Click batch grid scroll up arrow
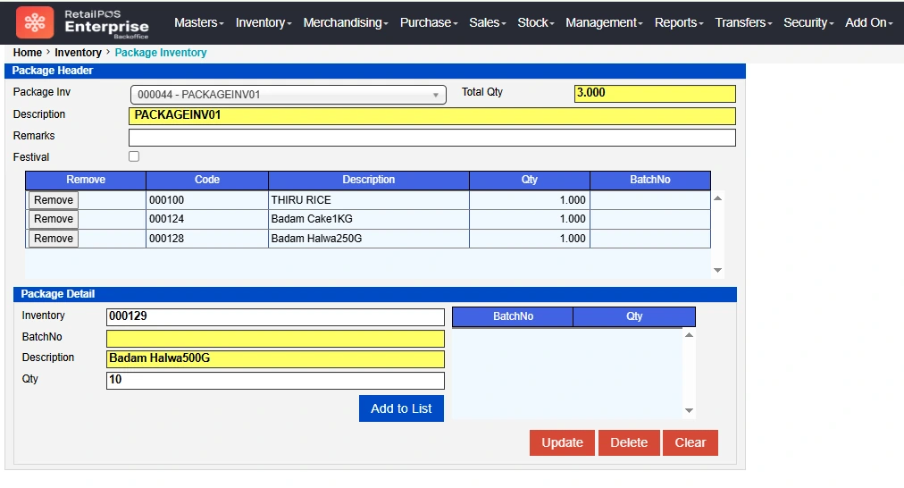This screenshot has height=488, width=904. (689, 335)
